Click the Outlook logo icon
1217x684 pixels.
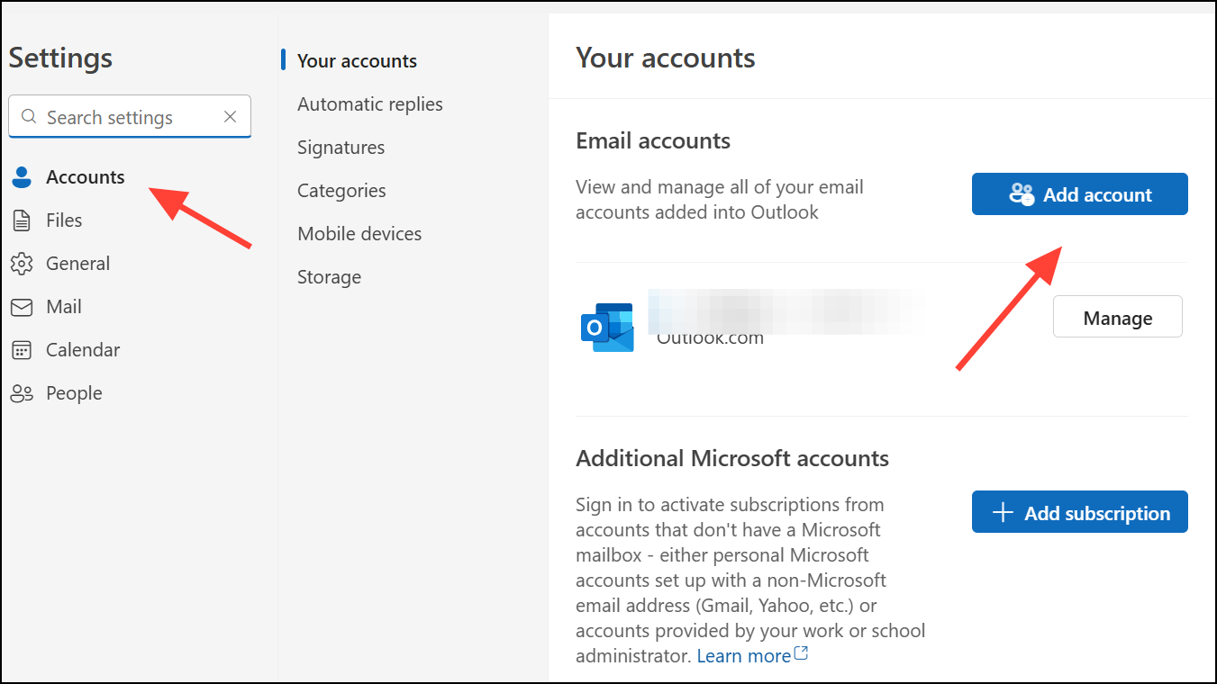pyautogui.click(x=607, y=328)
